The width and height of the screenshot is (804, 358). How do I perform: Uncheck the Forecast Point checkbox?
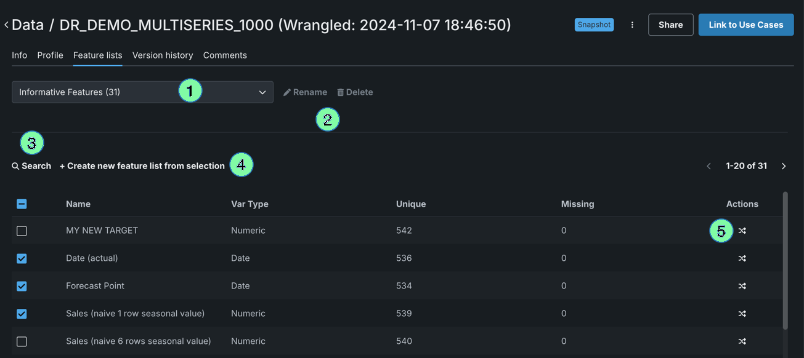click(22, 286)
